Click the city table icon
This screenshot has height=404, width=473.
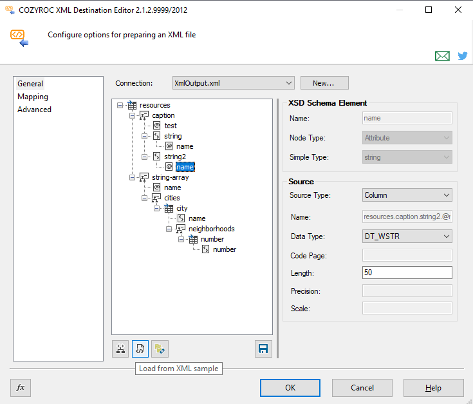(169, 208)
